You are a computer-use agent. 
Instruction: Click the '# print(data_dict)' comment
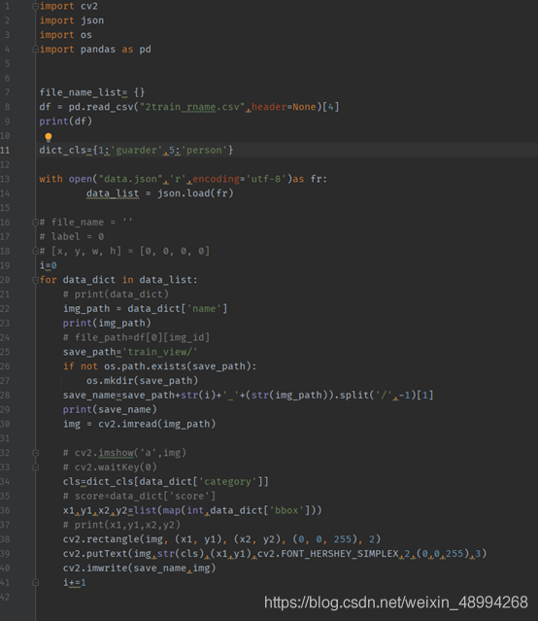point(116,294)
